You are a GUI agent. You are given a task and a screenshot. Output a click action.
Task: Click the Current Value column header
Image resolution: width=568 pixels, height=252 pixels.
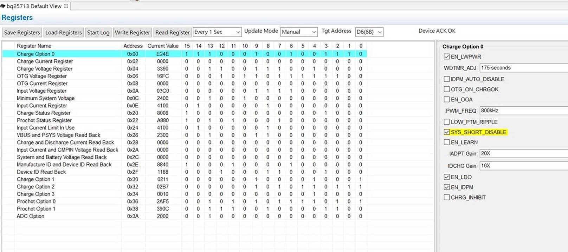(163, 46)
